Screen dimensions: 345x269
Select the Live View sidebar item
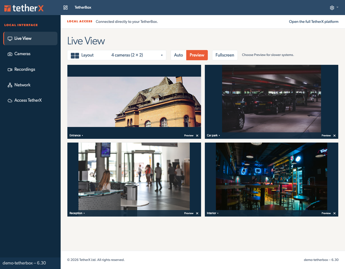(30, 38)
